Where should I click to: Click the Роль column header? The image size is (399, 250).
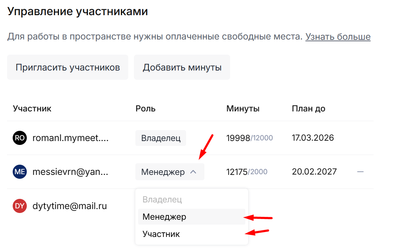[x=146, y=109]
